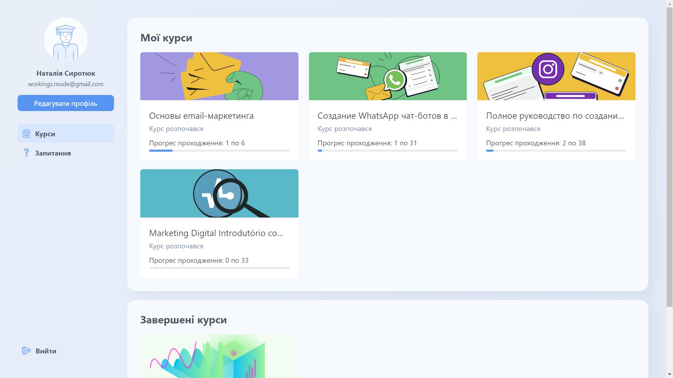Click the email-marketing purple envelope thumbnail
This screenshot has width=673, height=378.
219,76
